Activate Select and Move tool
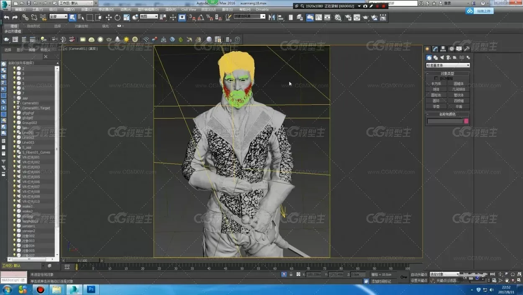 click(109, 17)
